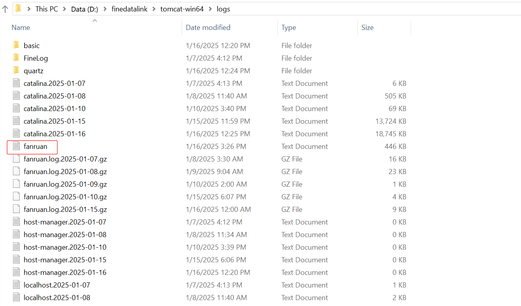Viewport: 521px width, 306px height.
Task: Open the quartz folder icon
Action: pos(16,70)
